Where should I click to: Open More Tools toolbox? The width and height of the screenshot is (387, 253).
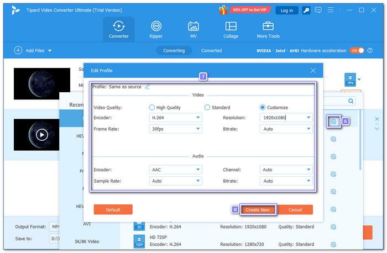tap(268, 29)
